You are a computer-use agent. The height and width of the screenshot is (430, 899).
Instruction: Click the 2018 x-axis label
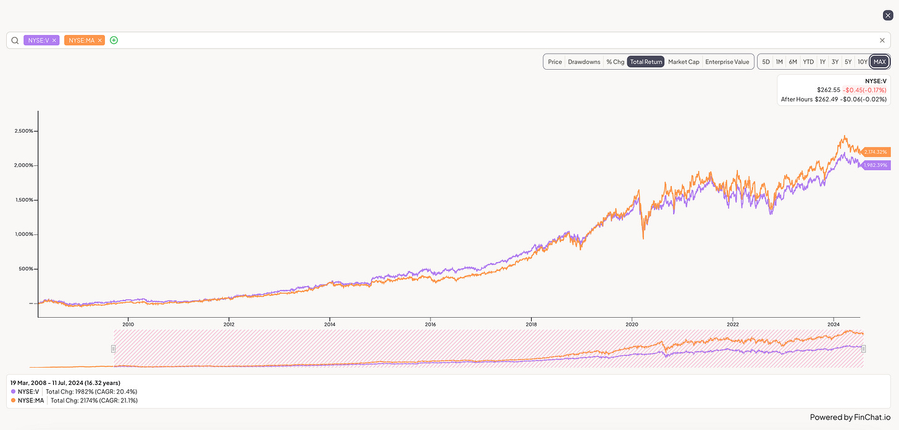[531, 324]
